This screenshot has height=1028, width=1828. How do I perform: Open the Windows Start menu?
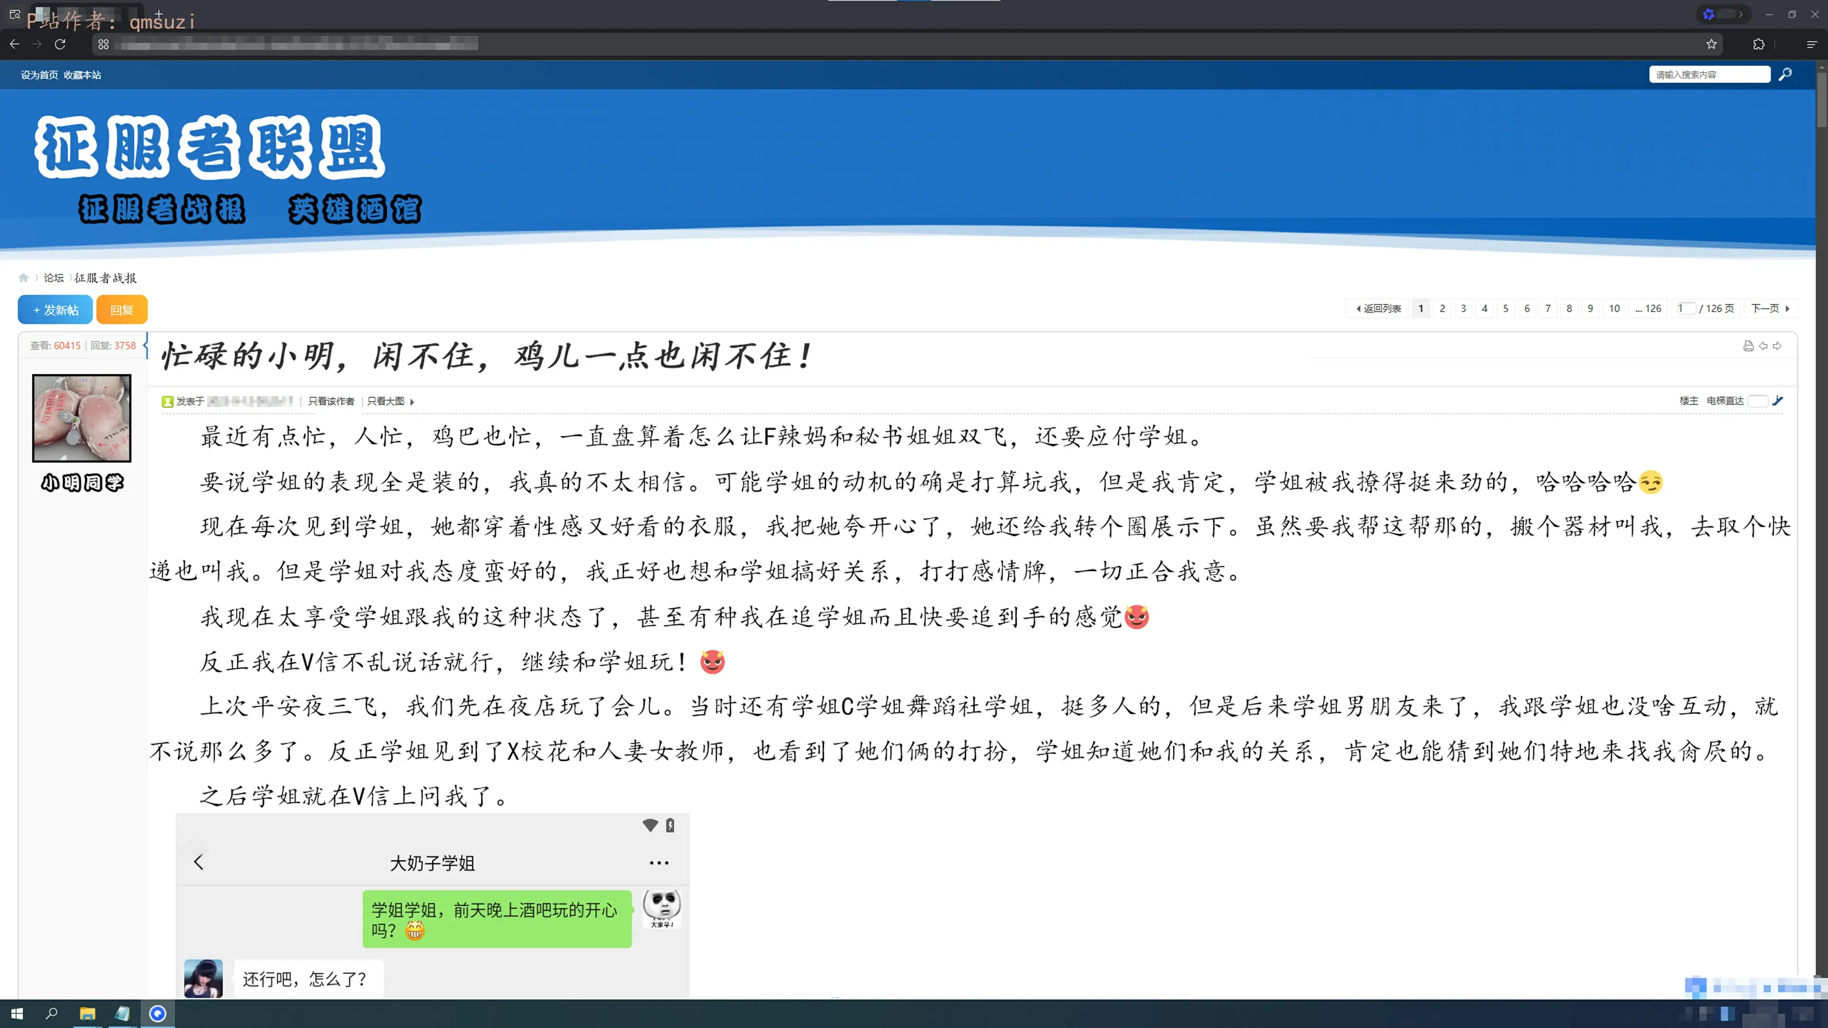17,1014
